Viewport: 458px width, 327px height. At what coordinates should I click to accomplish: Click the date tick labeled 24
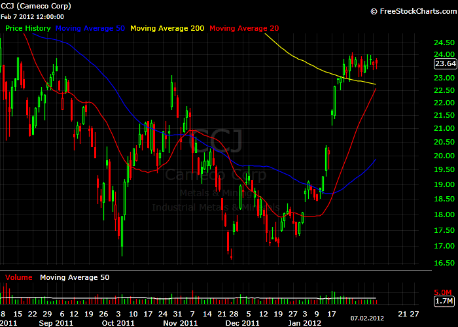coord(163,314)
